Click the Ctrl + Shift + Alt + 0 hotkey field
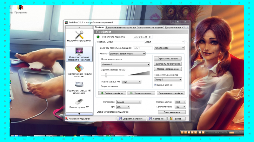Screen dimensions: 254x142 (143, 37)
